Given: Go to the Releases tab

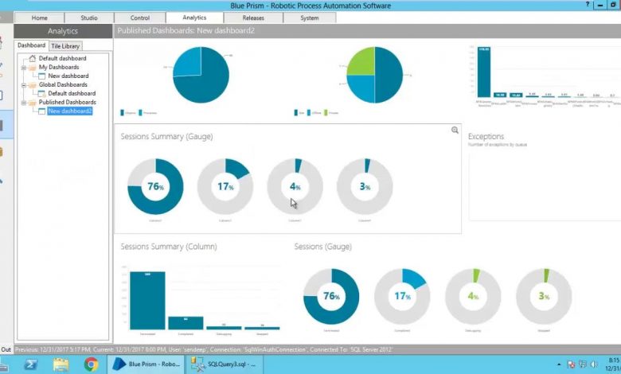Looking at the screenshot, I should click(x=253, y=18).
